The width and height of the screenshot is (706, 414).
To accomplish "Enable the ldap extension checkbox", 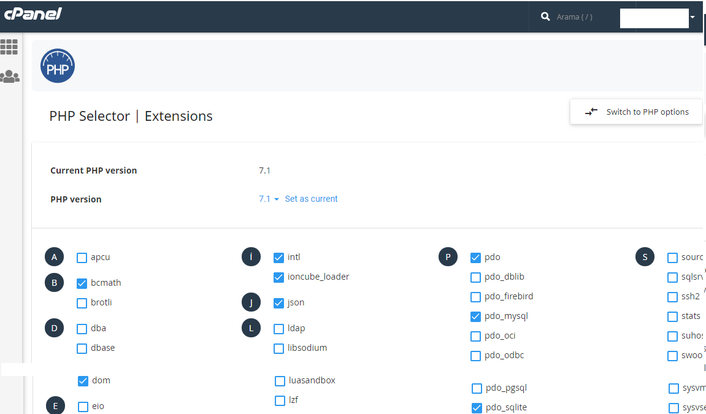I will [x=278, y=329].
